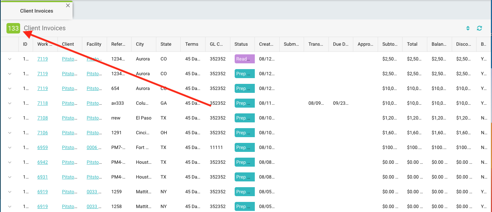Click the up-down sort arrows icon
Screen dimensions: 492x212
[x=468, y=28]
